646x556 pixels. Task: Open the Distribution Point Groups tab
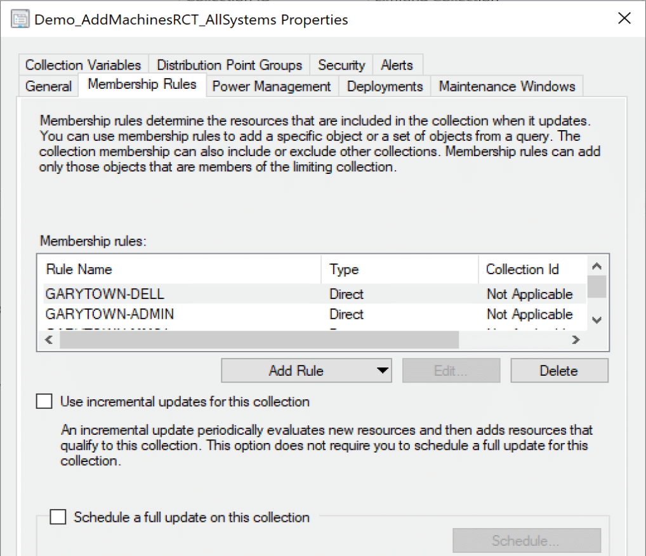point(229,65)
